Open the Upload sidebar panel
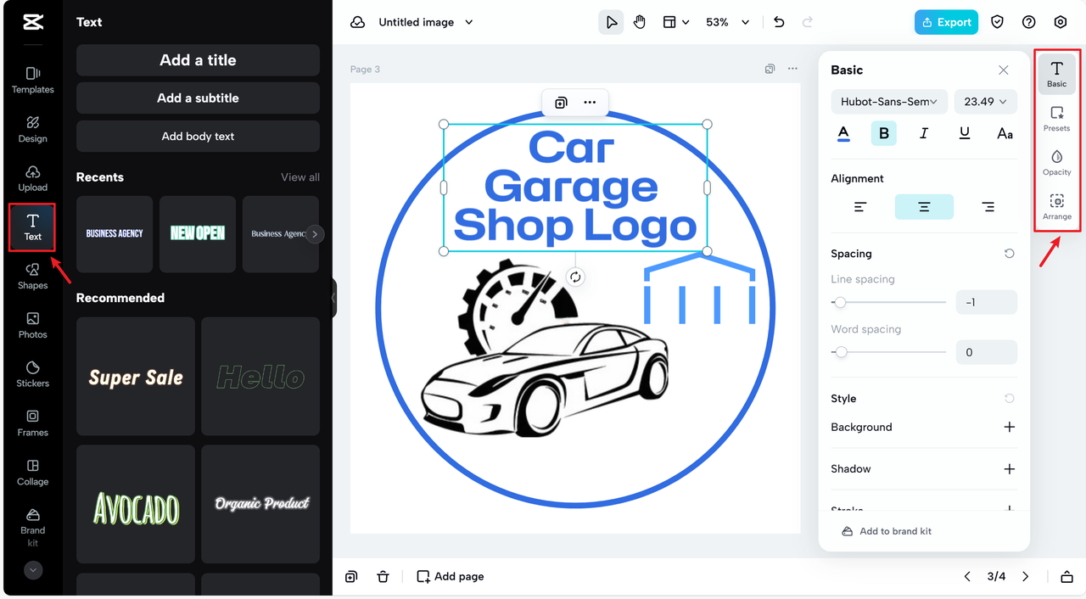Screen dimensions: 1086x599 coord(32,178)
